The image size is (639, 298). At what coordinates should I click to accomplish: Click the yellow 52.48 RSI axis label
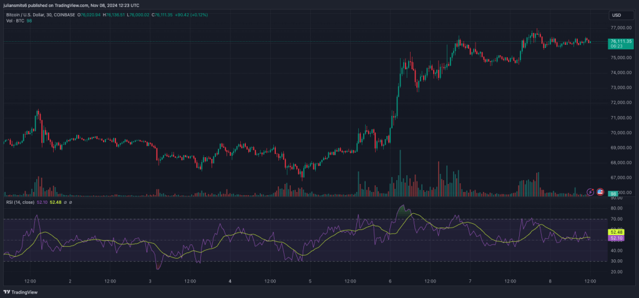click(x=617, y=232)
